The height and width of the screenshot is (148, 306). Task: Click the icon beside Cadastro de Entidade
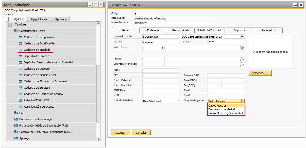(21, 50)
